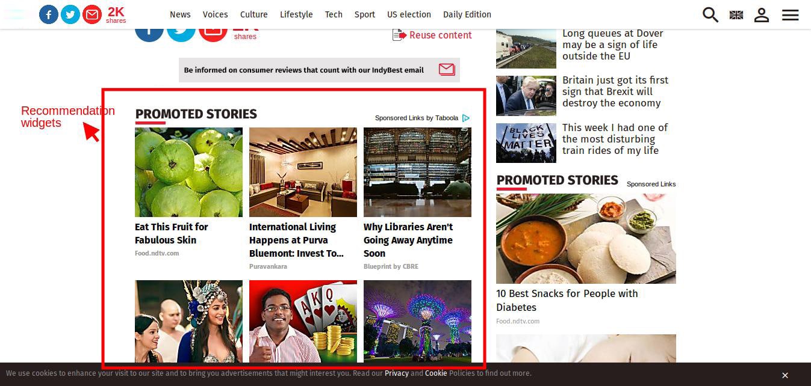Open the News menu item

[x=180, y=14]
